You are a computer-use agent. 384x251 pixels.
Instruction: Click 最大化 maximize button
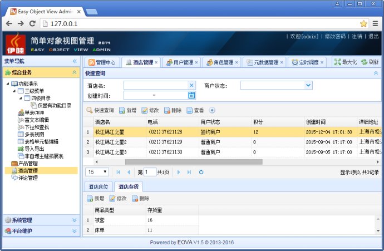point(346,62)
